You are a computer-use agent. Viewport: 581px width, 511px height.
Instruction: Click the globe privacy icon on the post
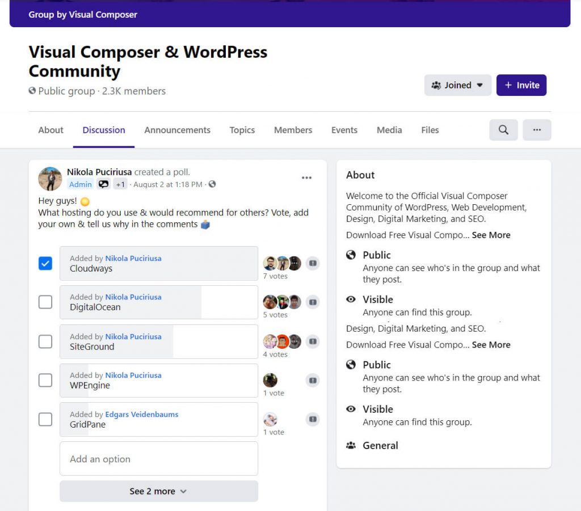click(212, 184)
